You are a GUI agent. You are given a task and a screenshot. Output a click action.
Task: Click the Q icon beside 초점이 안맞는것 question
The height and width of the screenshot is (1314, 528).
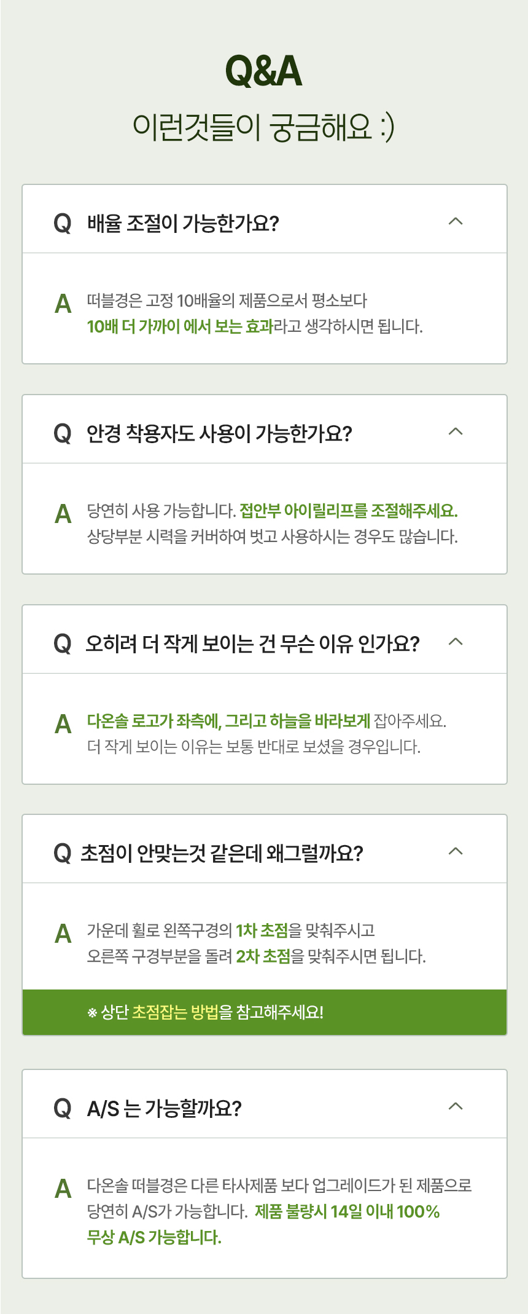coord(63,853)
